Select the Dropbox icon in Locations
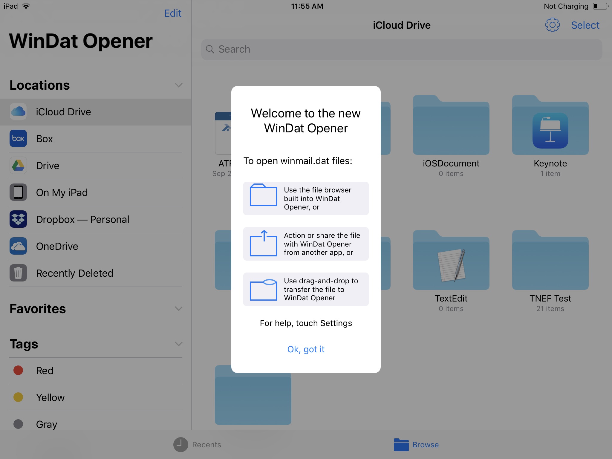Image resolution: width=612 pixels, height=459 pixels. 18,219
